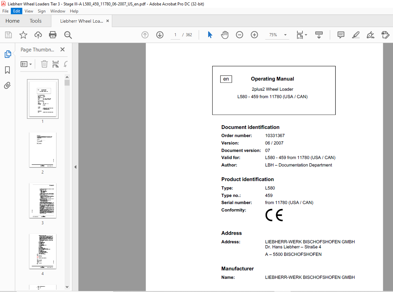Click the upload to cloud icon
This screenshot has height=292, width=393.
pos(38,35)
